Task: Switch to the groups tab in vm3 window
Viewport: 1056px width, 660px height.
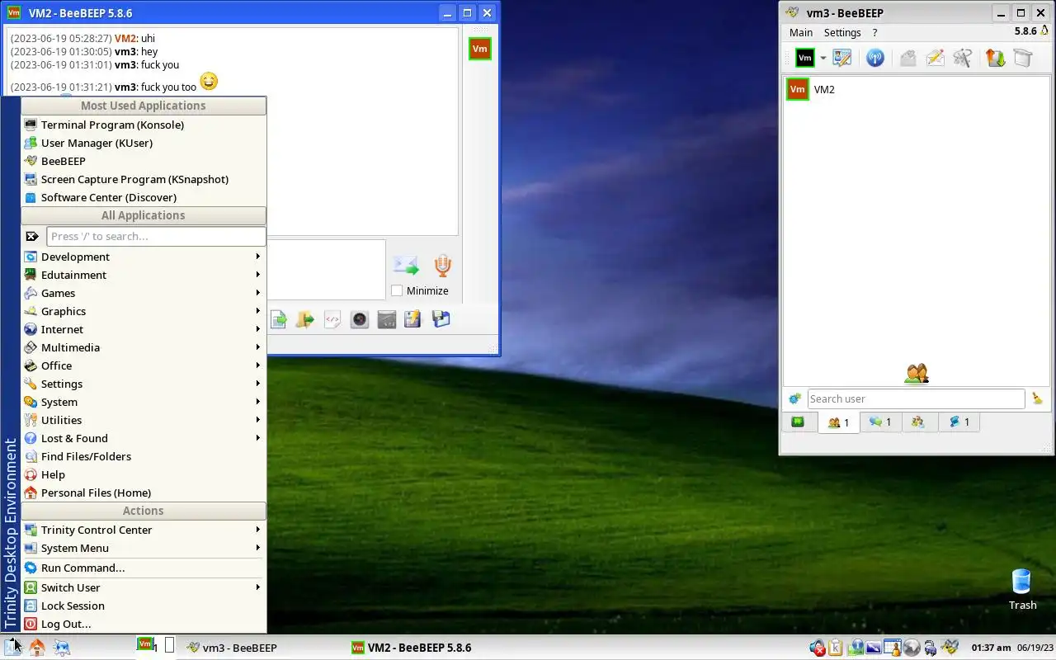Action: (x=918, y=422)
